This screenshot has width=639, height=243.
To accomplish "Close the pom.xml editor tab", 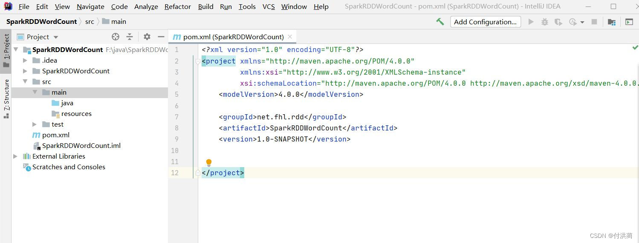I will pyautogui.click(x=290, y=37).
